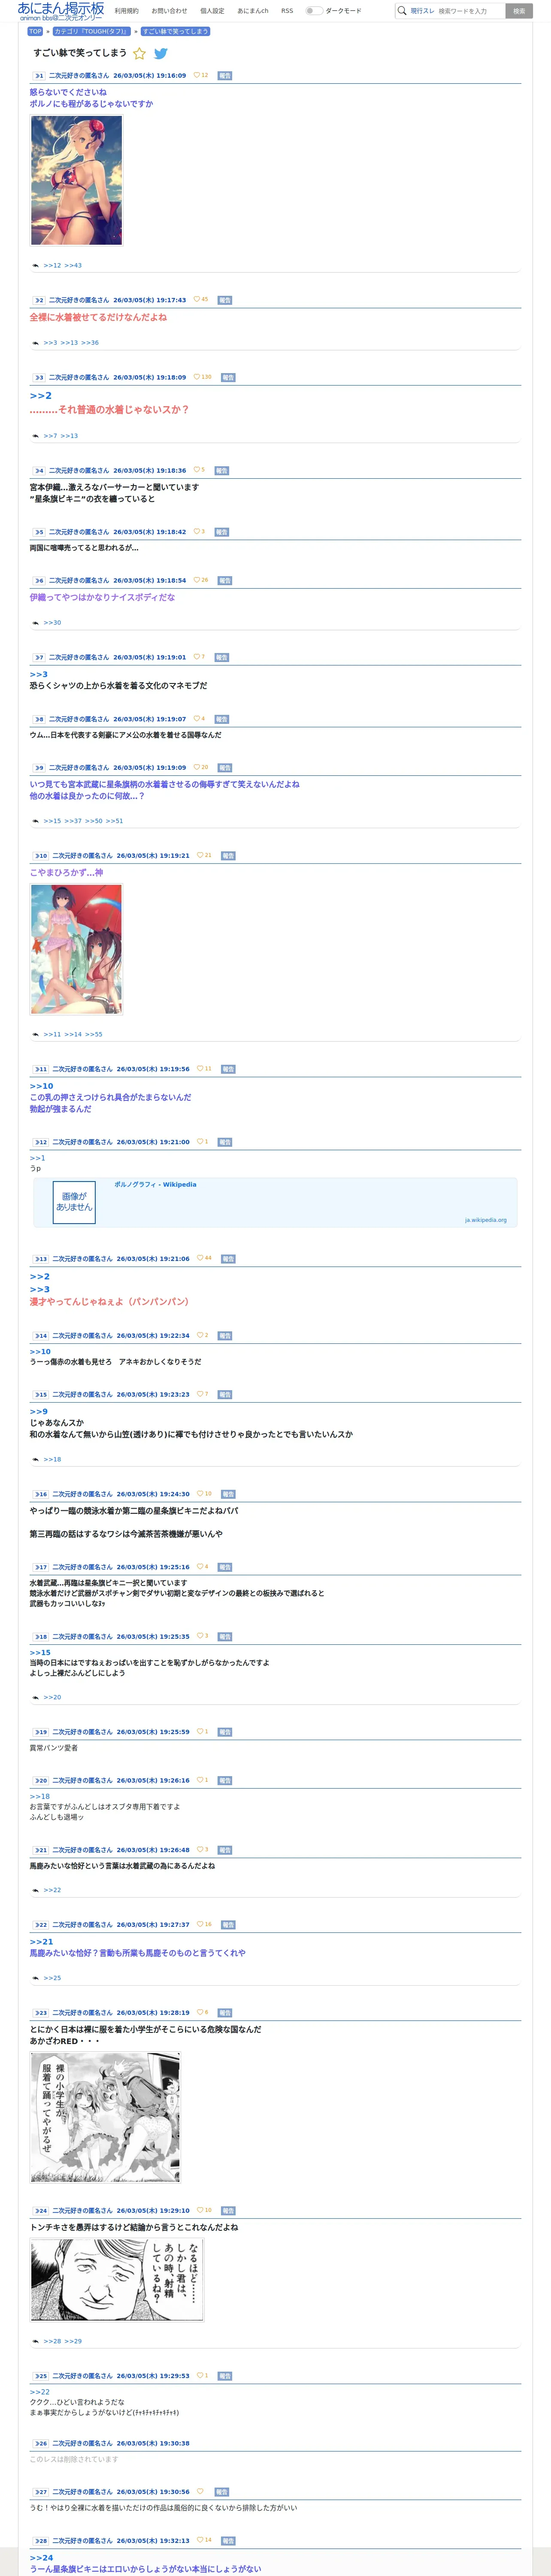Report post 1 with 報告 button
The width and height of the screenshot is (551, 2576).
(225, 76)
